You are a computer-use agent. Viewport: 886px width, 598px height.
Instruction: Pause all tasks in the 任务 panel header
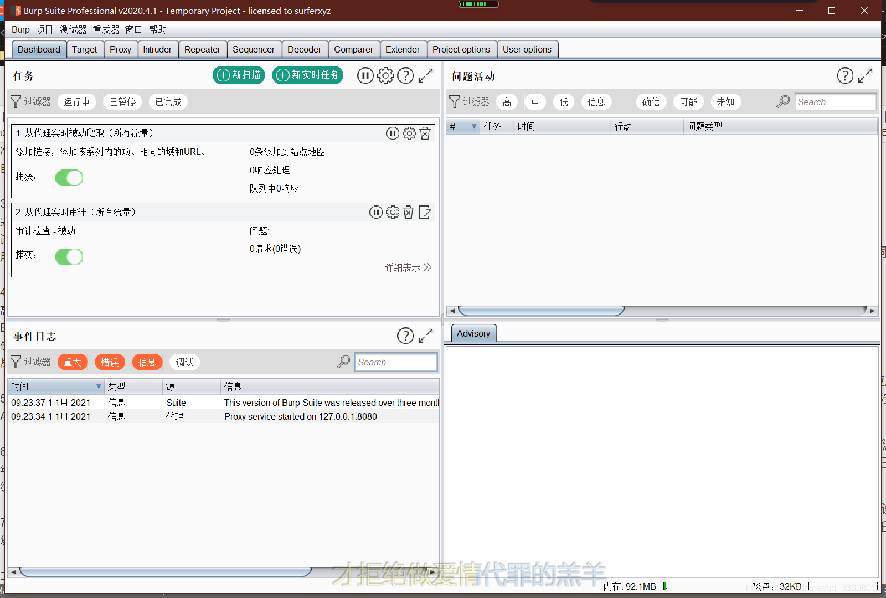(365, 75)
